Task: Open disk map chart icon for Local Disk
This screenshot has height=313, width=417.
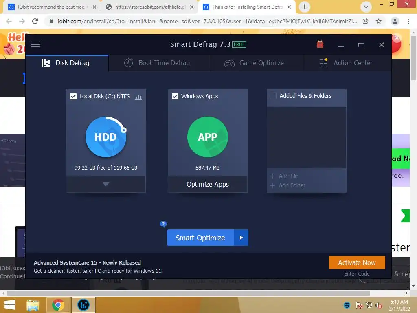Action: click(x=138, y=96)
